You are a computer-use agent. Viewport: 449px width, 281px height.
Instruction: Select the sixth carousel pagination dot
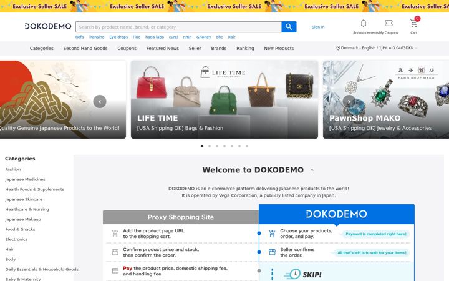[x=239, y=146]
